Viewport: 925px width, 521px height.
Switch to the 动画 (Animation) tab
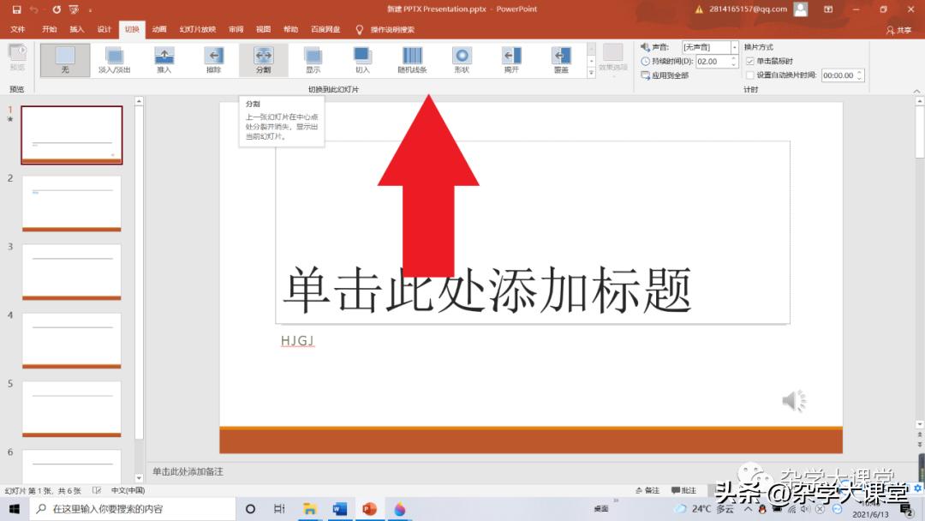click(158, 28)
